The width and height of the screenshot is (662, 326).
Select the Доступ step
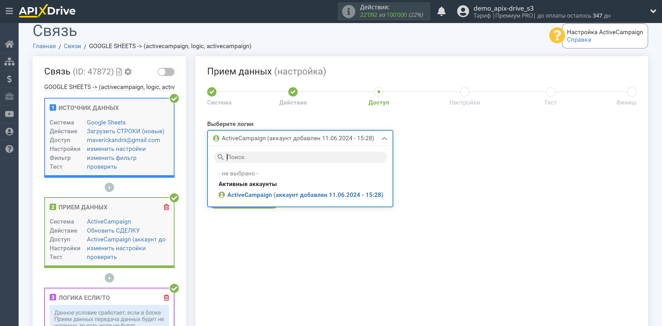pos(379,92)
